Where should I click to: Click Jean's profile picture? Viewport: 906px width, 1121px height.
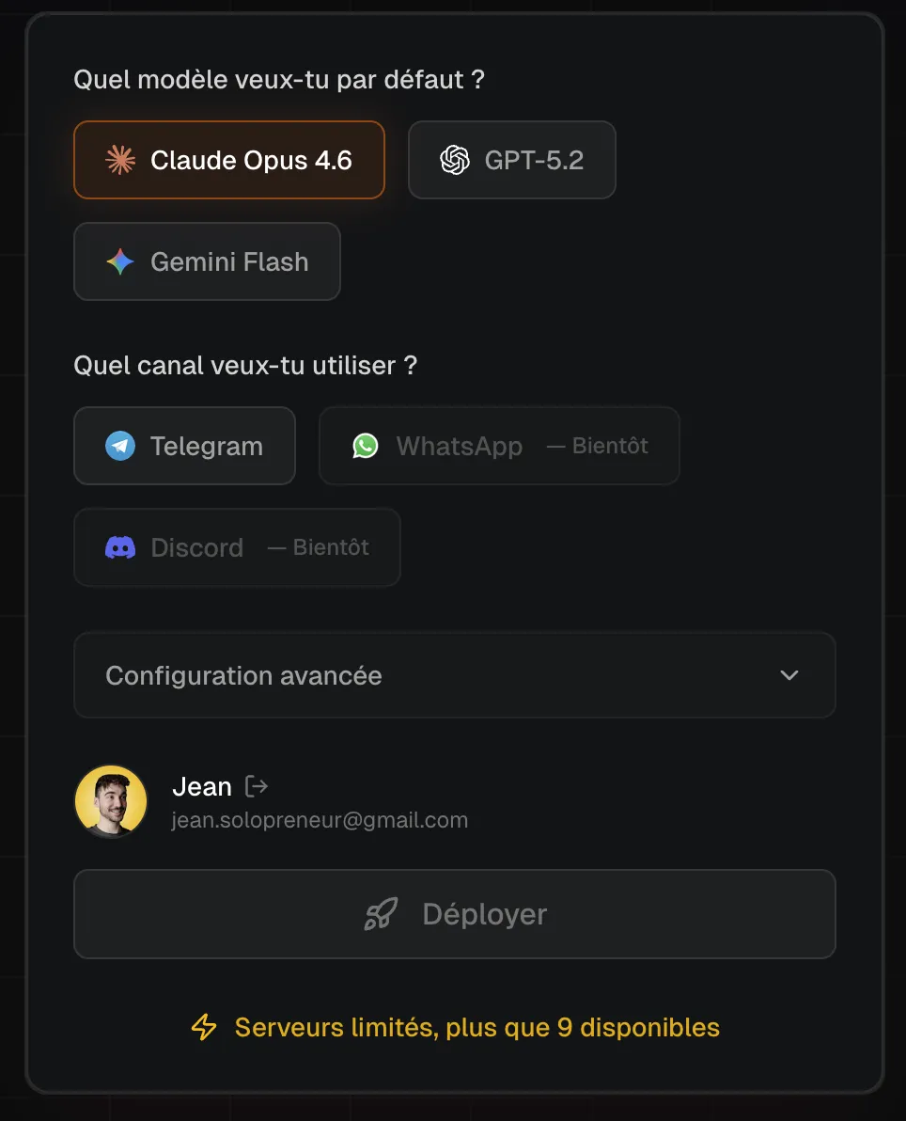[x=111, y=801]
